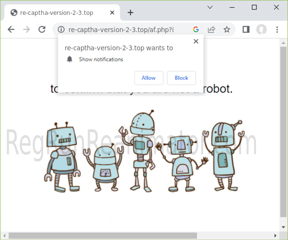Click the Google icon in address bar
The image size is (288, 240).
pos(196,29)
